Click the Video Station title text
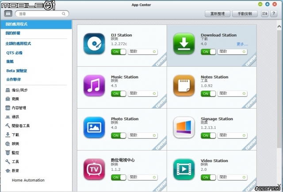 coord(214,161)
